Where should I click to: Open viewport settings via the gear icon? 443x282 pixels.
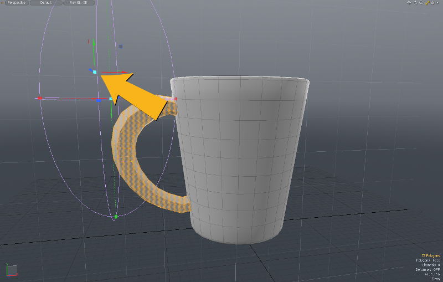pos(433,3)
